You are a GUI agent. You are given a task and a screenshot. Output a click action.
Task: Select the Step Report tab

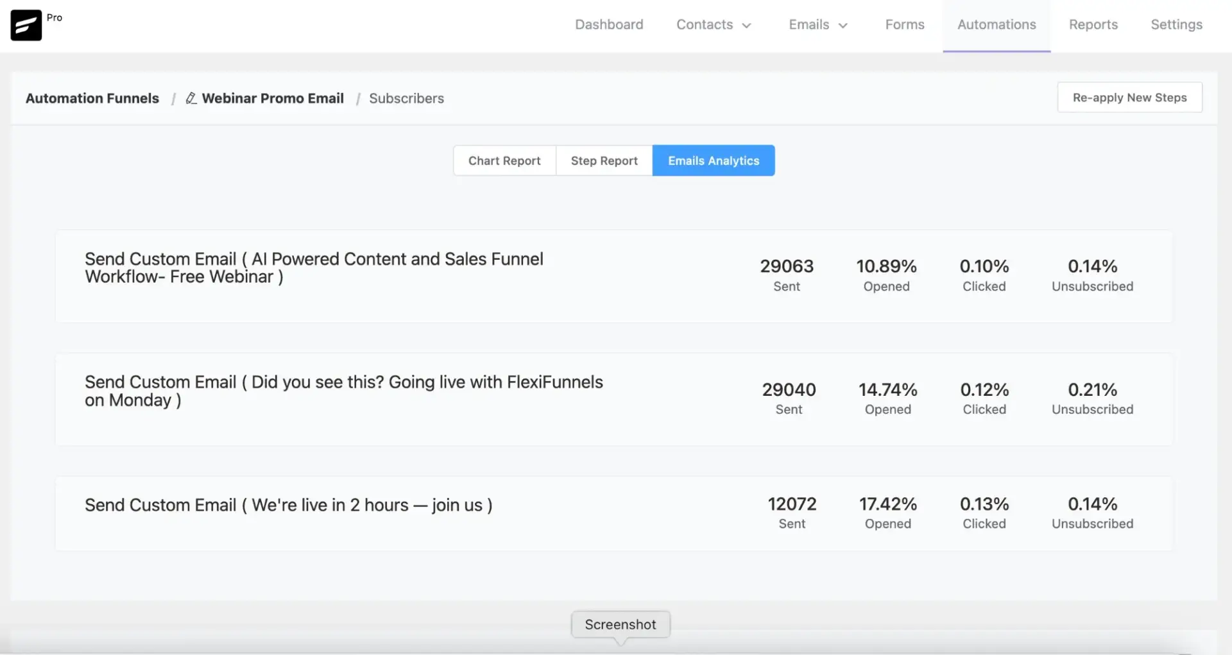pyautogui.click(x=604, y=160)
